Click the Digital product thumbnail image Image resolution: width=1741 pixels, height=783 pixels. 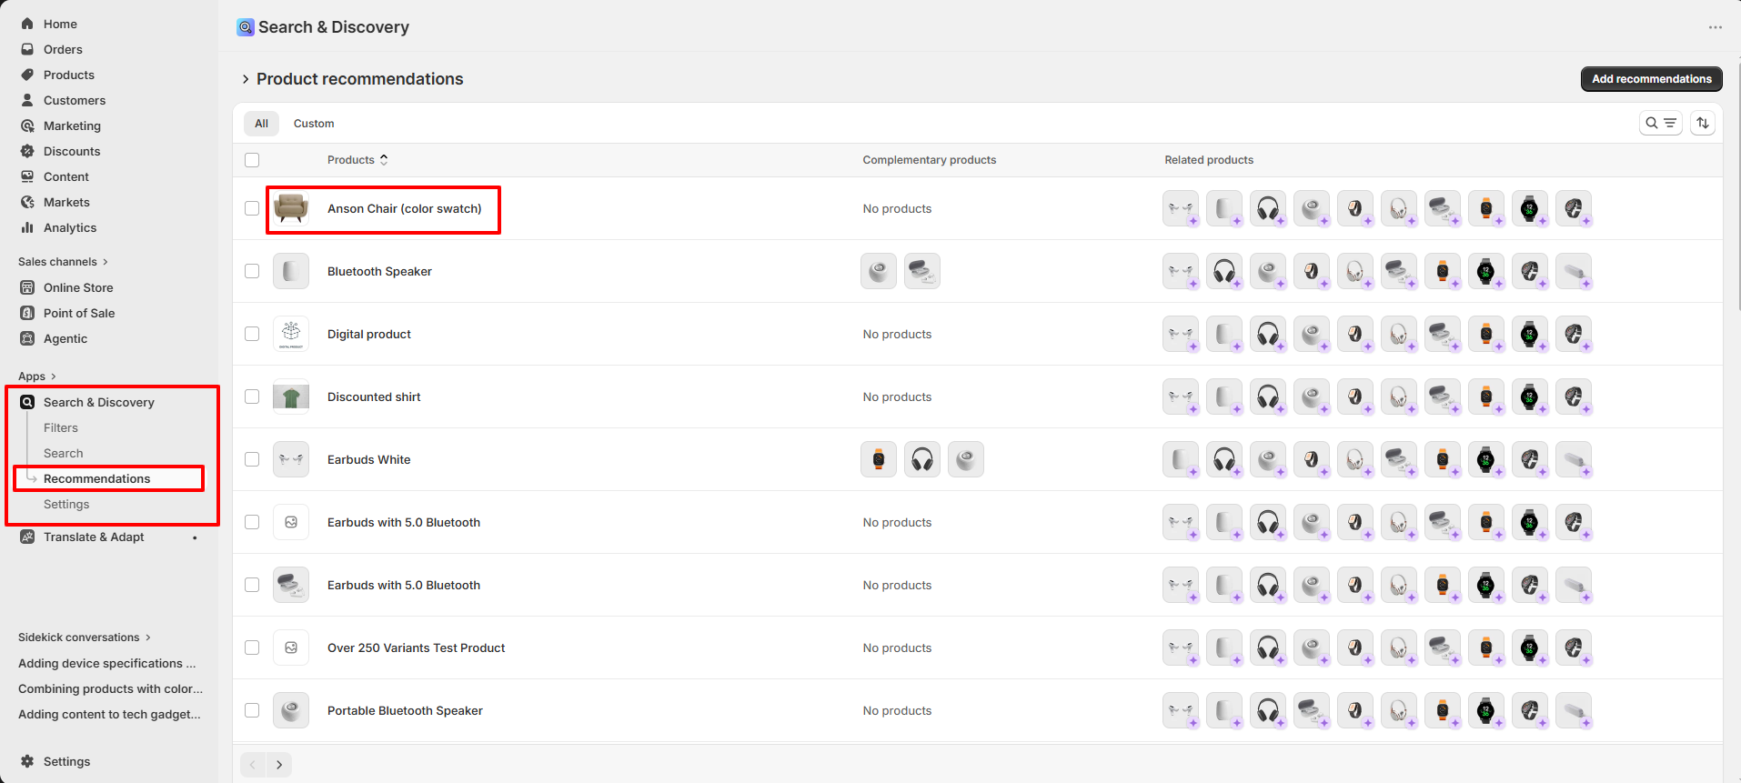[x=291, y=334]
